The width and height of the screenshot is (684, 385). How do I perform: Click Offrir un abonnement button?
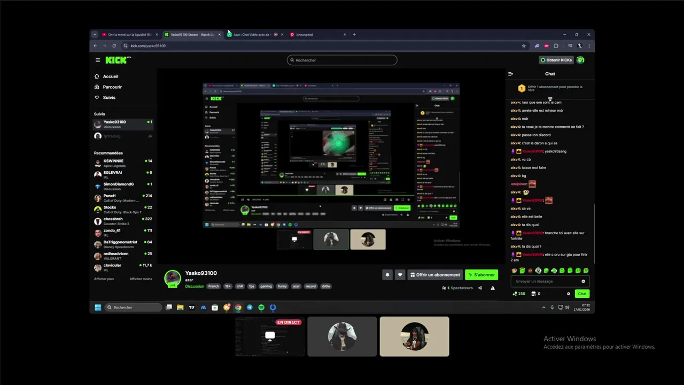[435, 275]
